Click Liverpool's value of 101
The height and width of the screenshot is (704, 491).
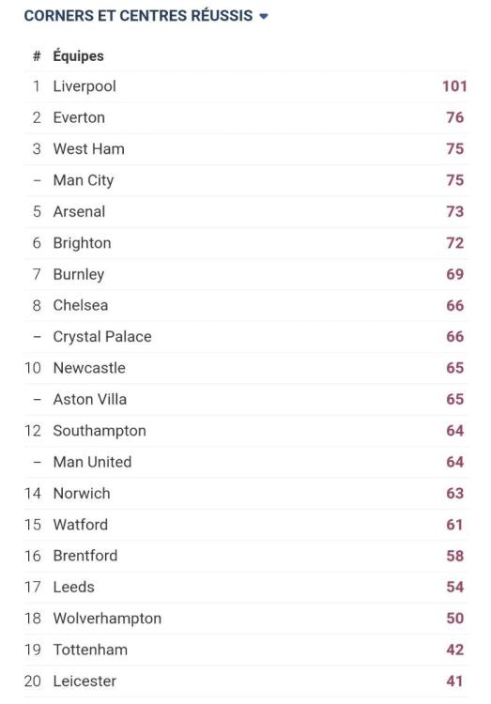(x=454, y=86)
